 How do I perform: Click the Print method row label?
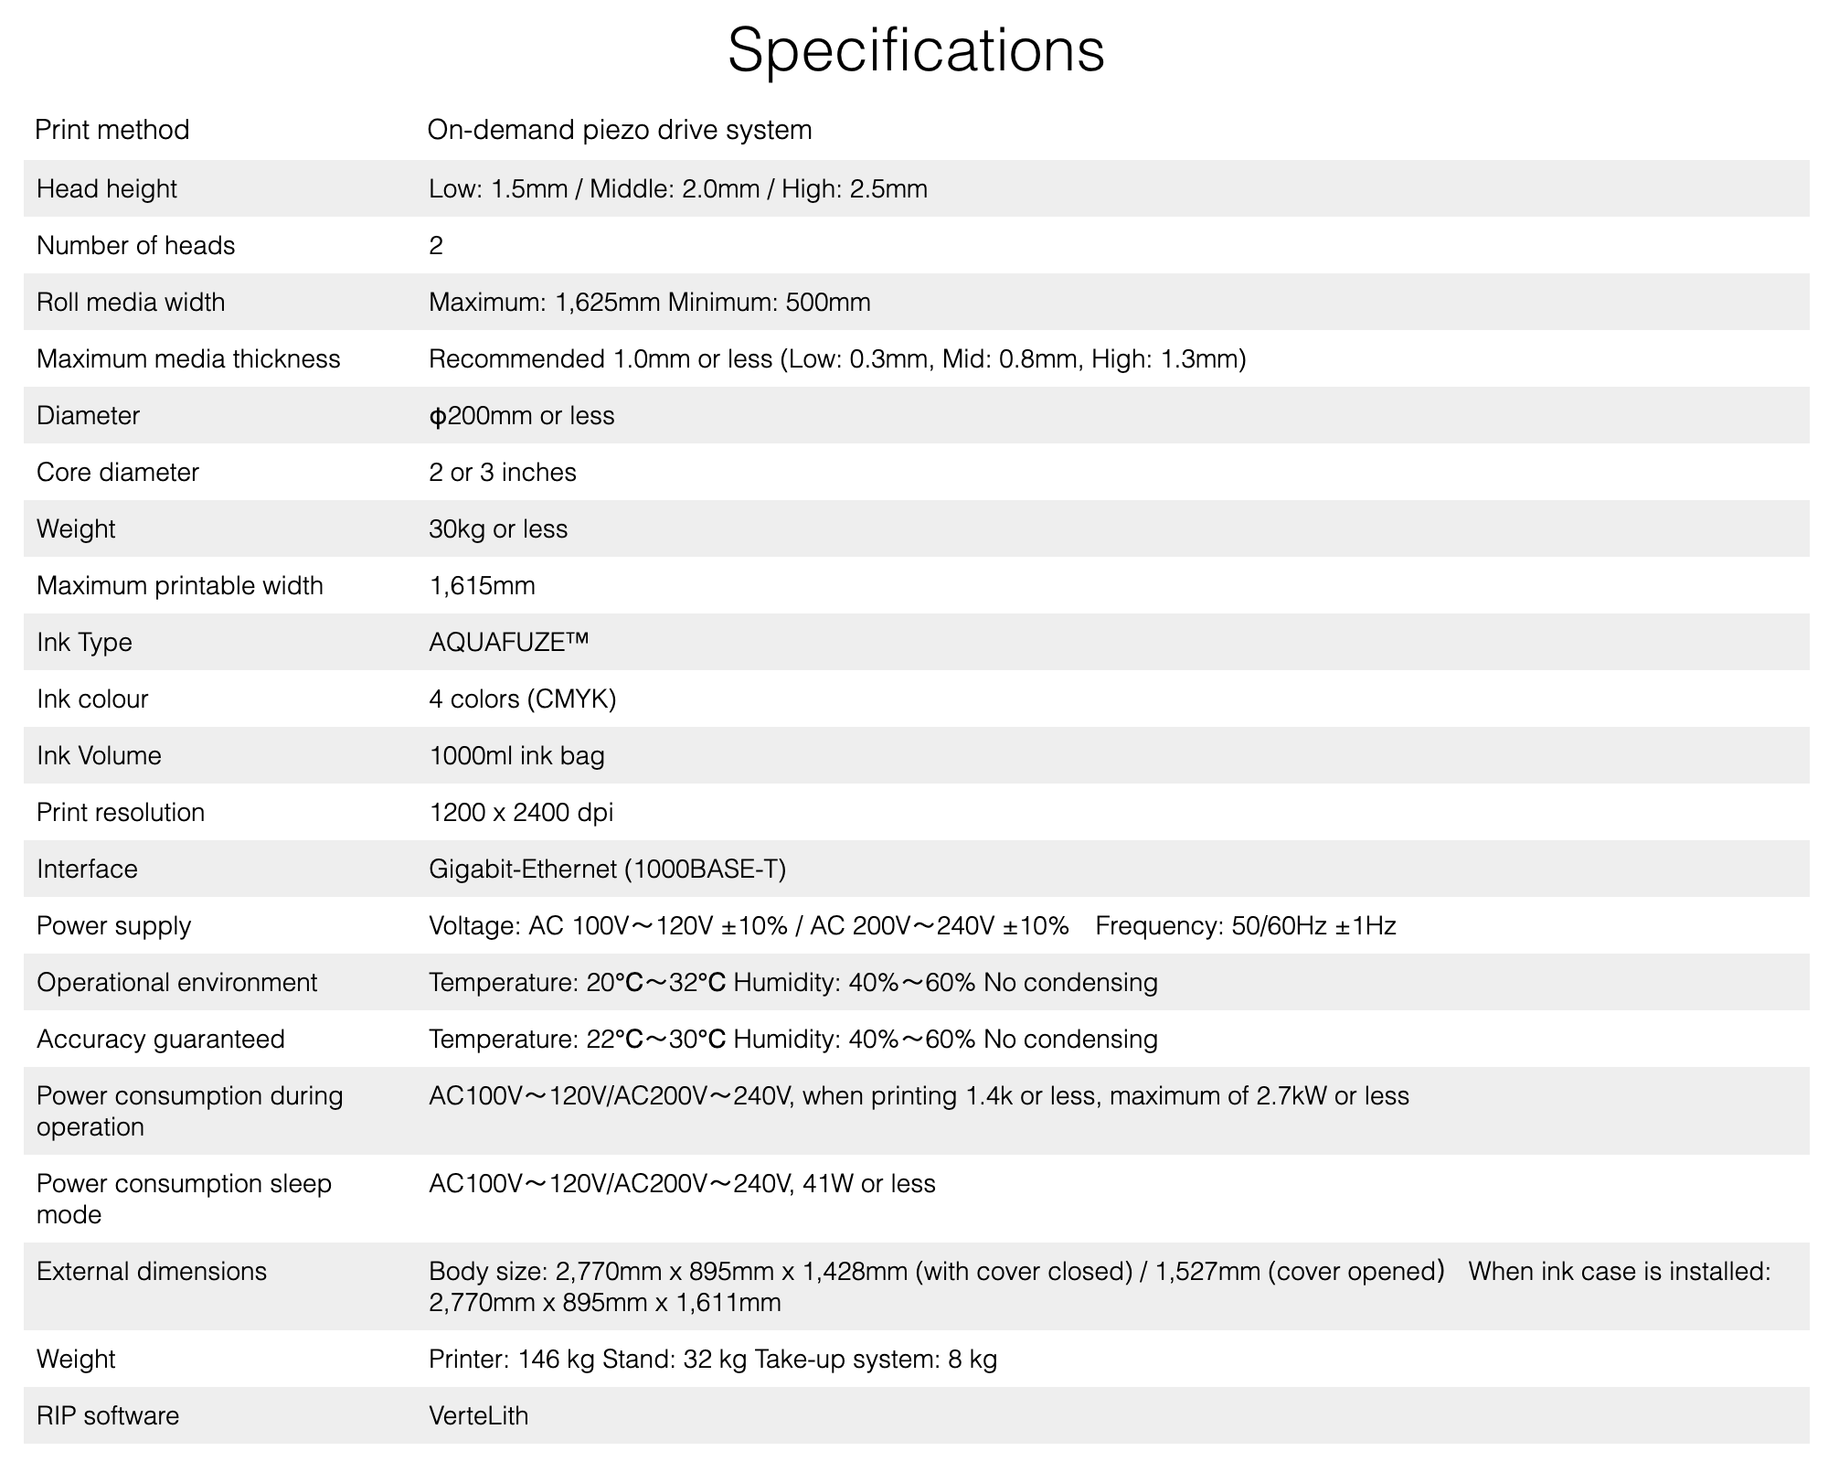pos(112,130)
